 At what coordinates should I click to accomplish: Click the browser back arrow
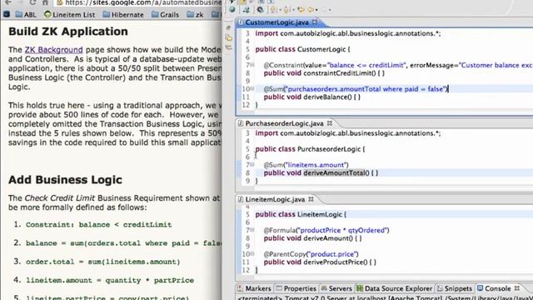(x=7, y=2)
